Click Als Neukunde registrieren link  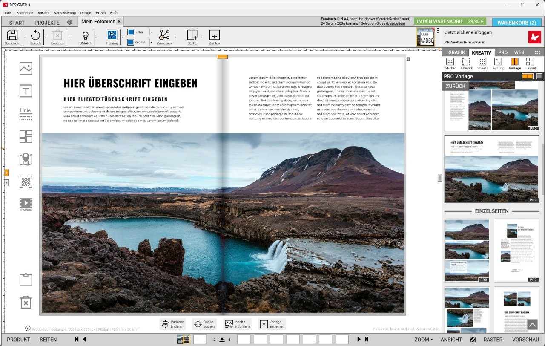pyautogui.click(x=465, y=42)
